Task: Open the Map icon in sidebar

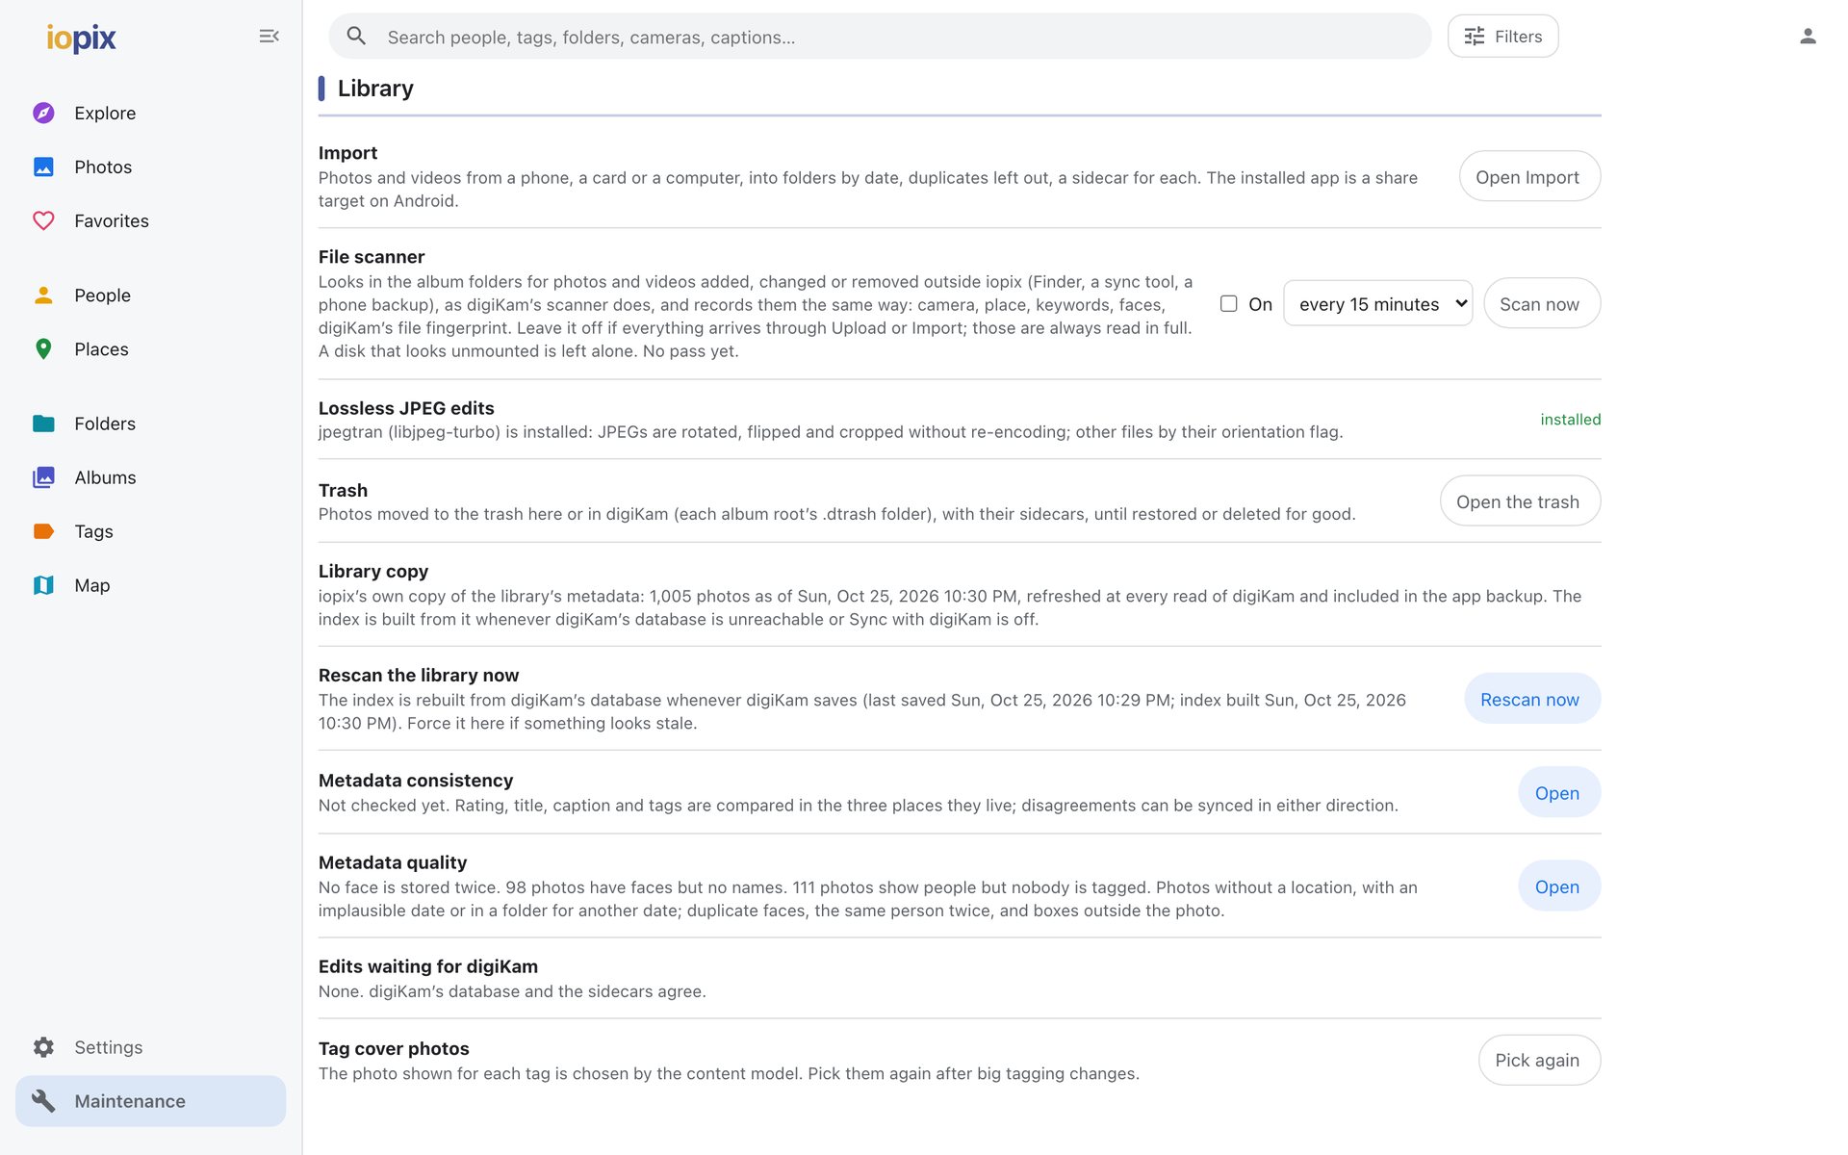Action: pyautogui.click(x=43, y=584)
